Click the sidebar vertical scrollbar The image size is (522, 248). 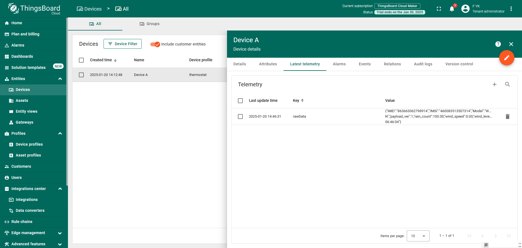pos(67,102)
